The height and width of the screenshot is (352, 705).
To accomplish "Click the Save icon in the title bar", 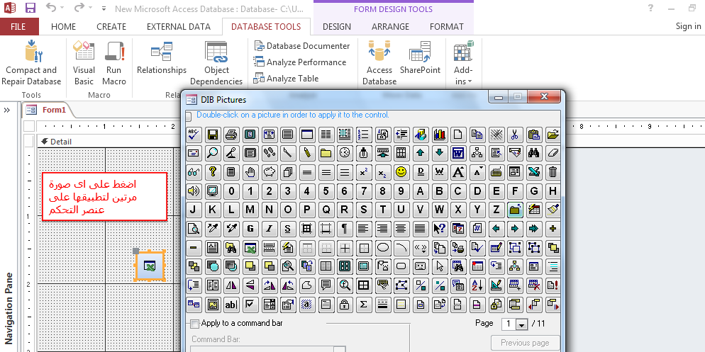I will point(30,8).
